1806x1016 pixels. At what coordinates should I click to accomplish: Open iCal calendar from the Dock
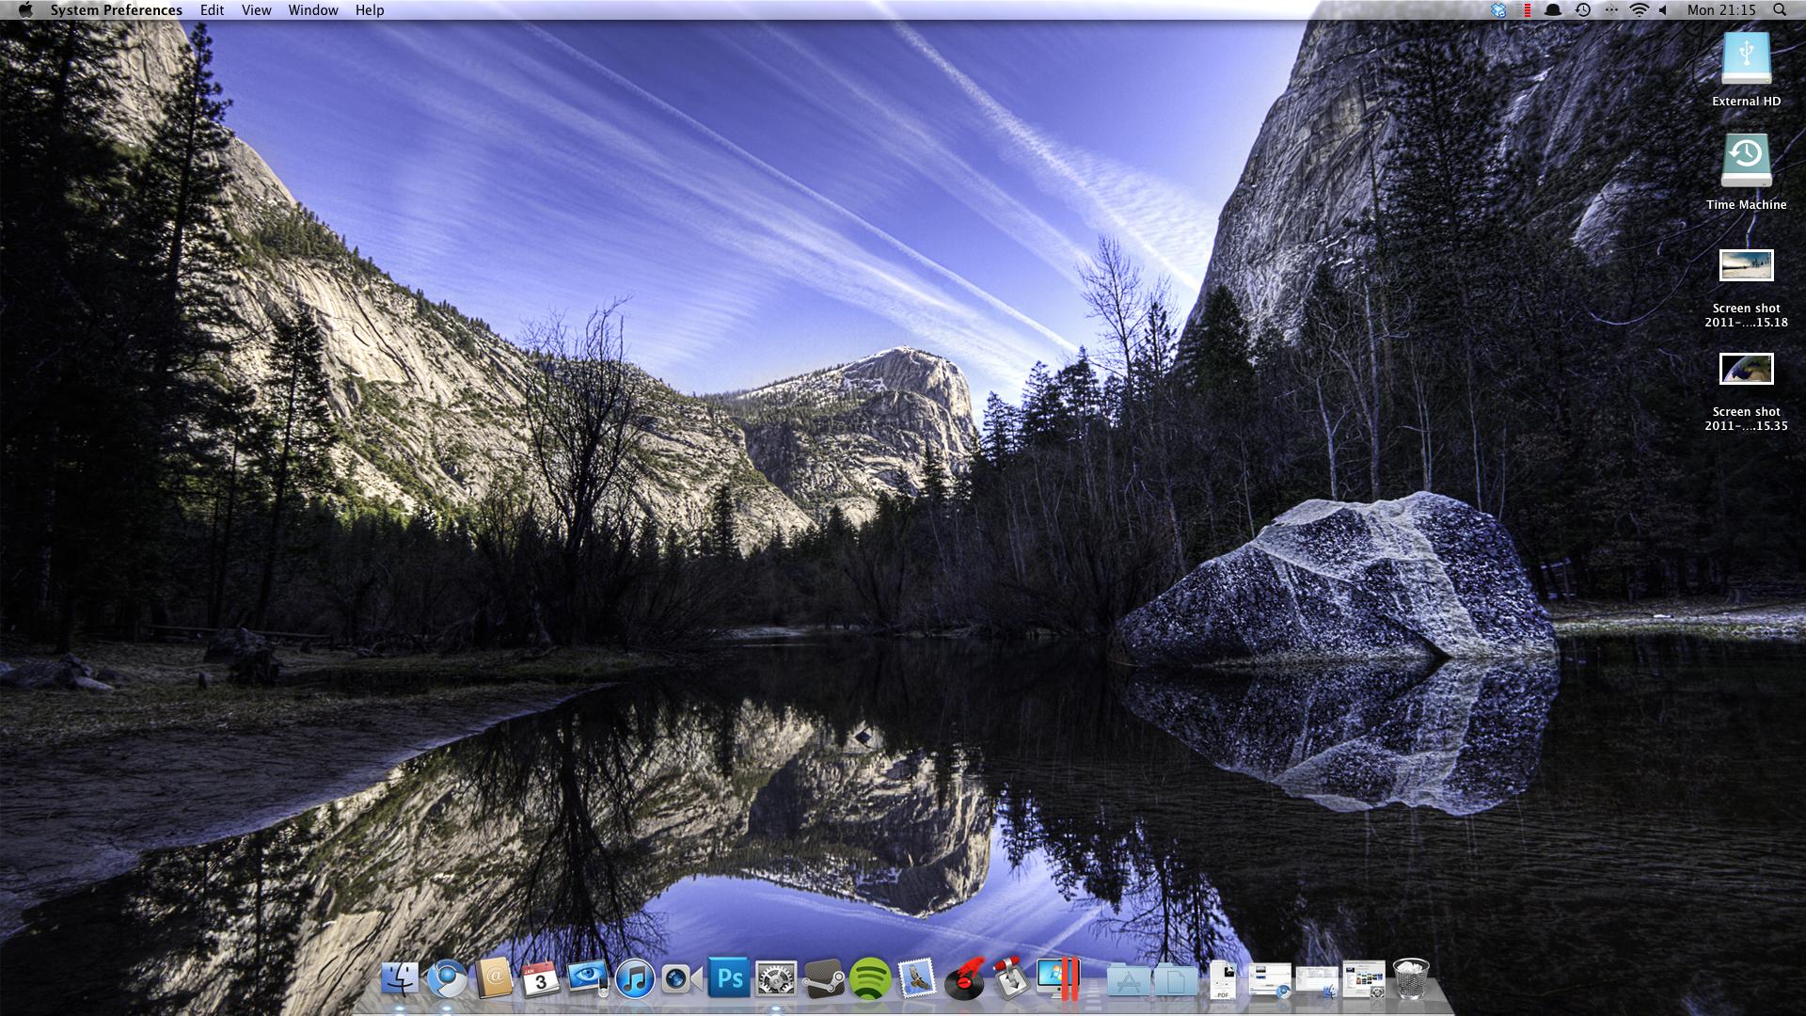click(x=541, y=979)
